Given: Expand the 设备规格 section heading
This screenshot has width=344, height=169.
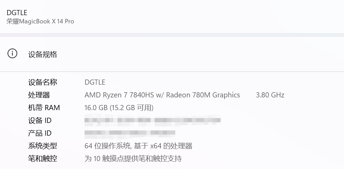Looking at the screenshot, I should tap(43, 54).
